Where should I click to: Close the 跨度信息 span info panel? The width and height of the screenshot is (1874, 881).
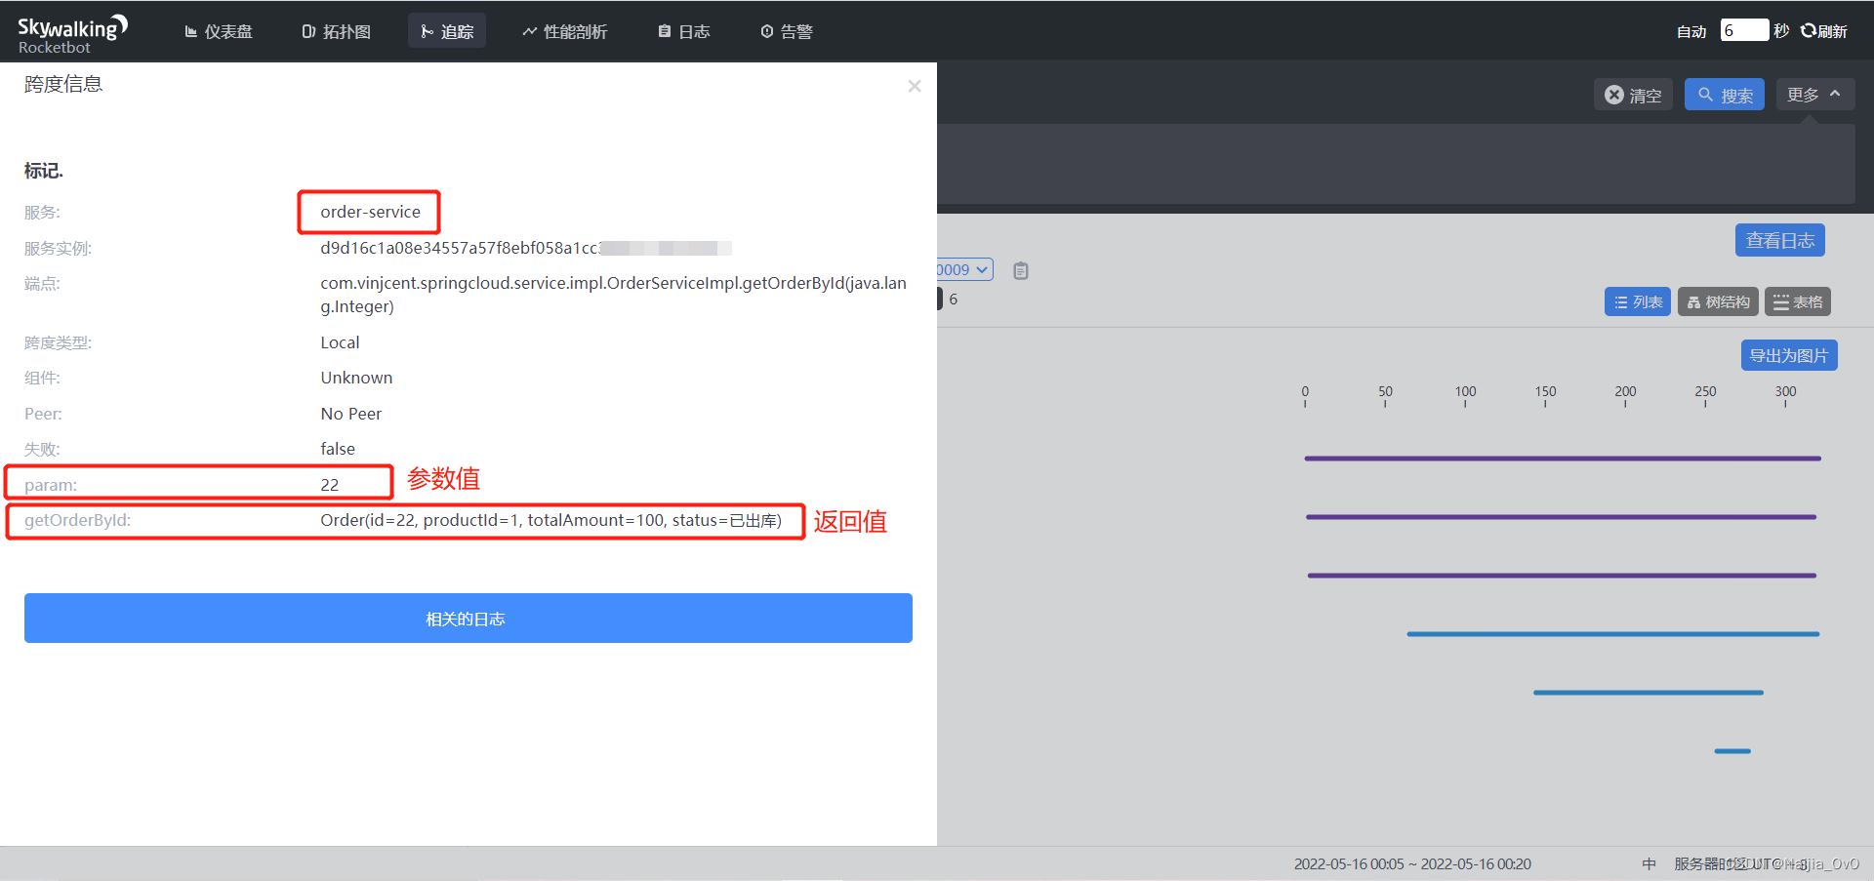(915, 86)
